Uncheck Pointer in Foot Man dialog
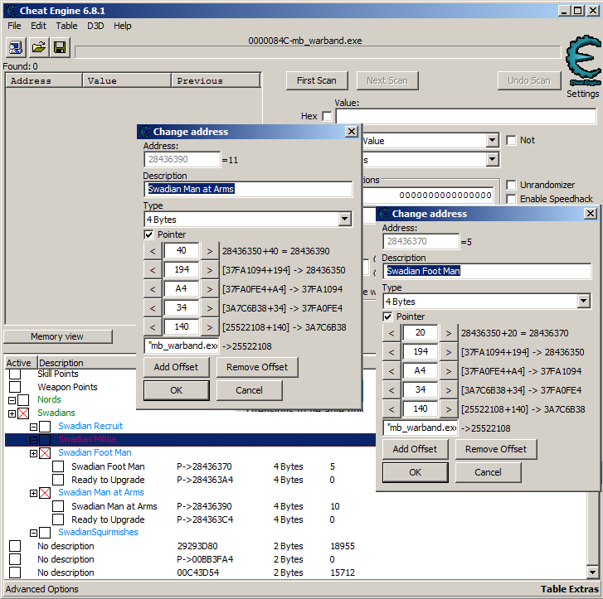This screenshot has height=599, width=603. point(387,316)
